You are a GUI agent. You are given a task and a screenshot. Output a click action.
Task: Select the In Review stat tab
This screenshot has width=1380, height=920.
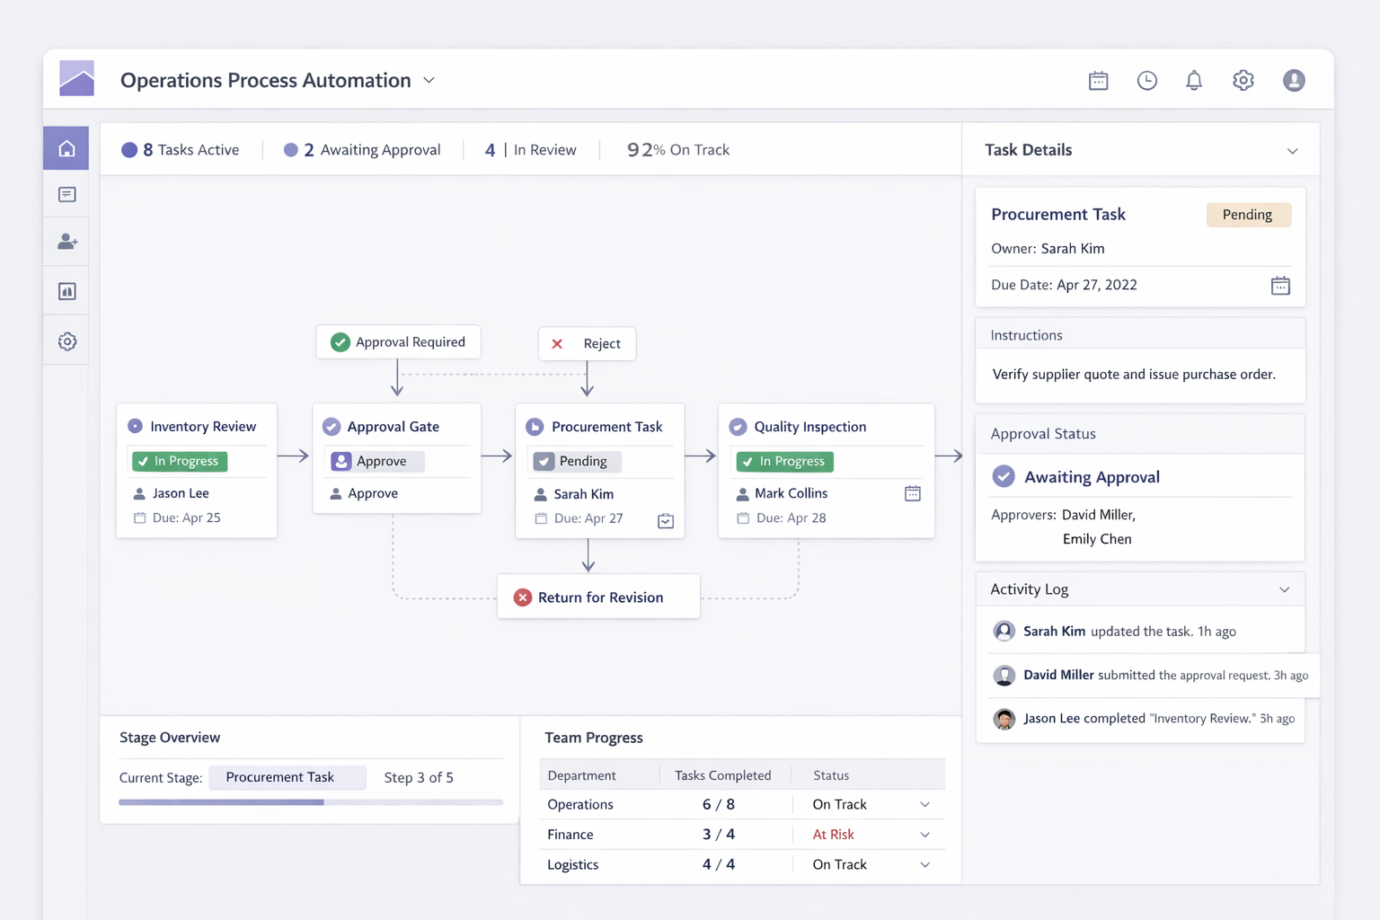click(x=530, y=149)
